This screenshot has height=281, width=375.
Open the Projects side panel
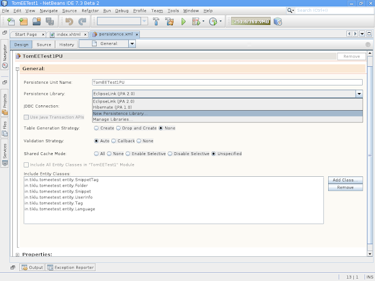point(5,103)
